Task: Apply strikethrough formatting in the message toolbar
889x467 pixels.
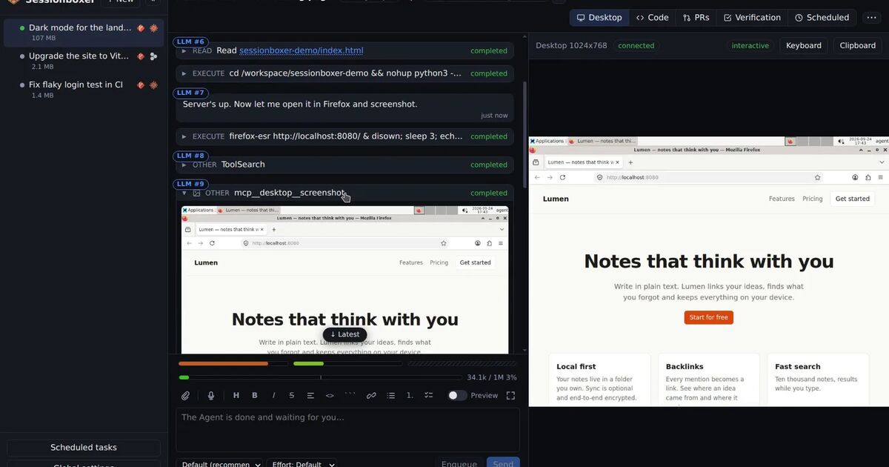Action: coord(292,396)
